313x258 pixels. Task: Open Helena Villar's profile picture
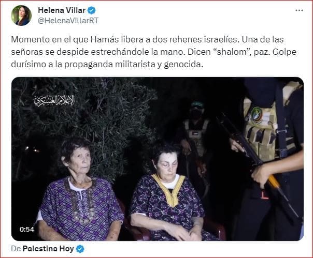[21, 16]
